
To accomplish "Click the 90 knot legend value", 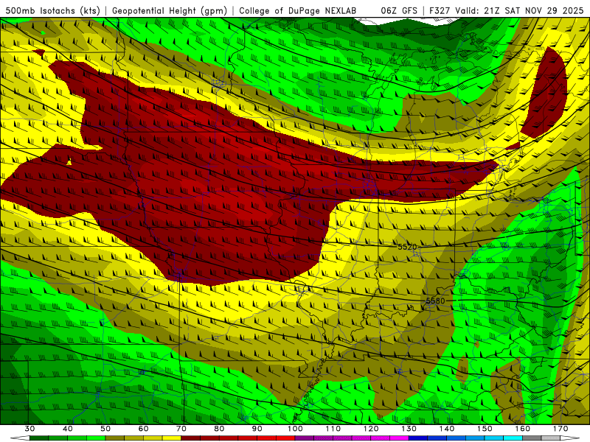I will (x=257, y=429).
